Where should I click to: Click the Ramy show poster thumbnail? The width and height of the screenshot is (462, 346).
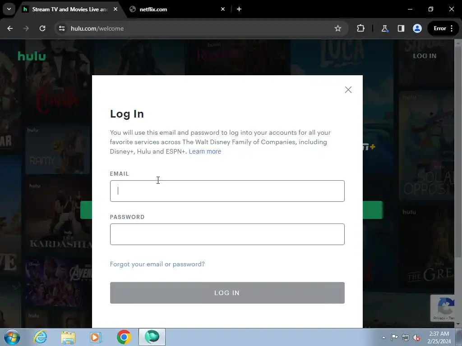57,150
